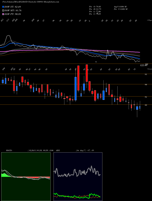Image resolution: width=152 pixels, height=201 pixels.
Task: Click the 122.40 price label
Action: point(143,65)
